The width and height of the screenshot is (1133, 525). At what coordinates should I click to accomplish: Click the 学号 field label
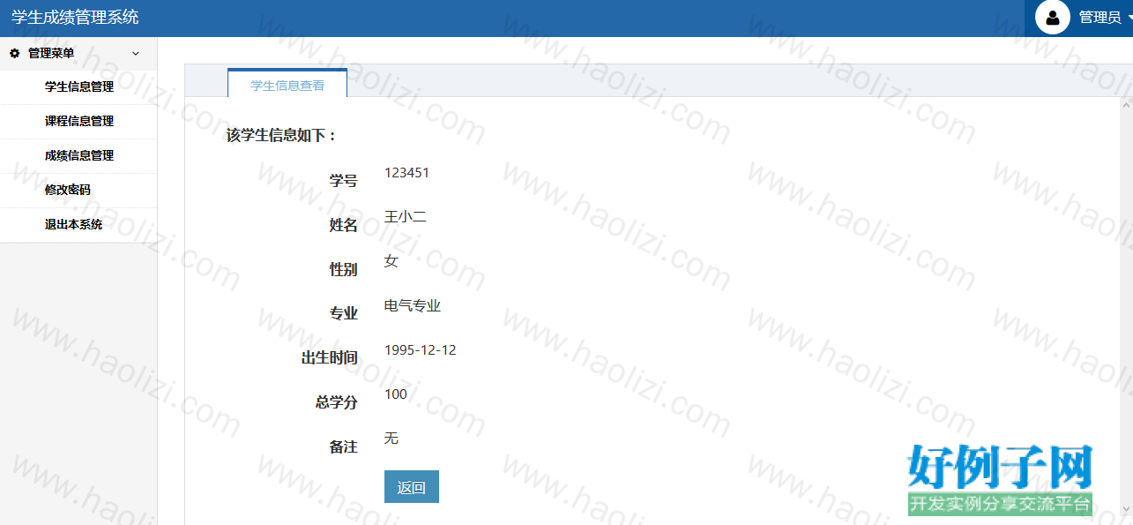pyautogui.click(x=344, y=181)
